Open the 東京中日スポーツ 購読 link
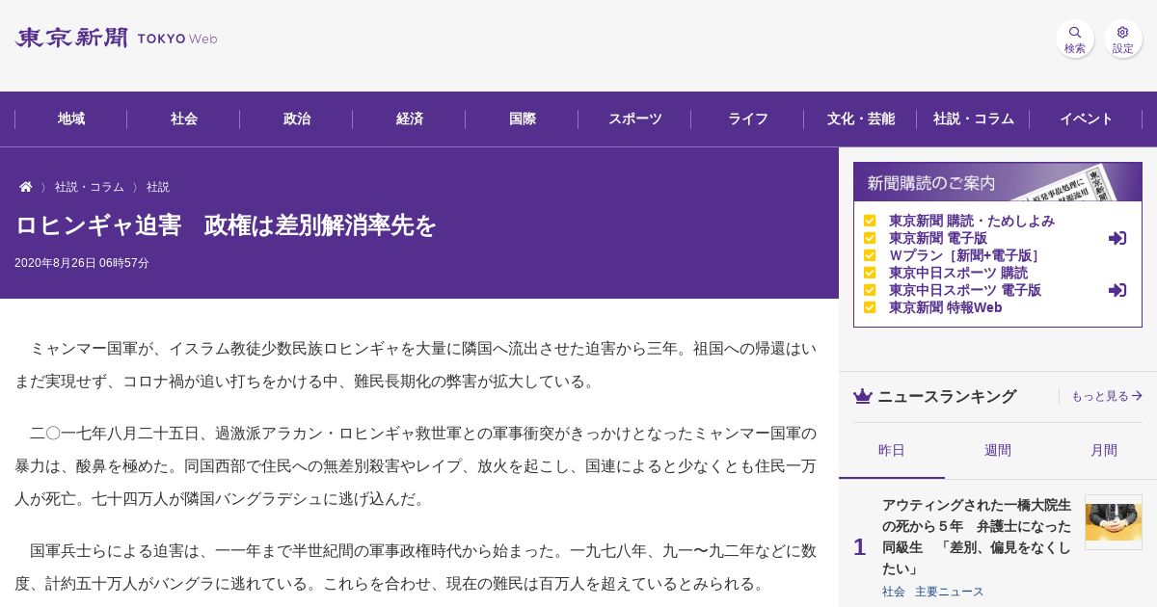Image resolution: width=1157 pixels, height=607 pixels. [958, 273]
